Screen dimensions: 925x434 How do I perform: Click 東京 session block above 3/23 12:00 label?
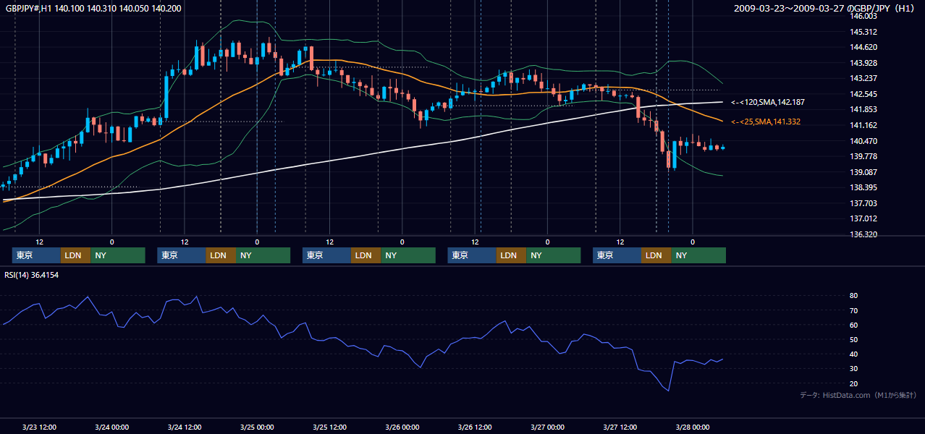[36, 255]
